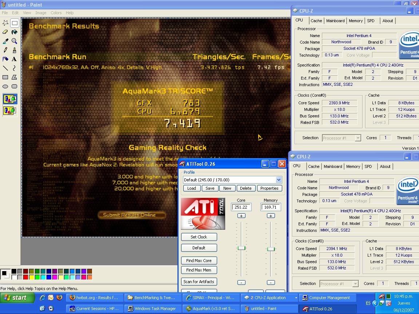The image size is (419, 314).
Task: Choose the straight Line tool
Action: tap(5, 68)
